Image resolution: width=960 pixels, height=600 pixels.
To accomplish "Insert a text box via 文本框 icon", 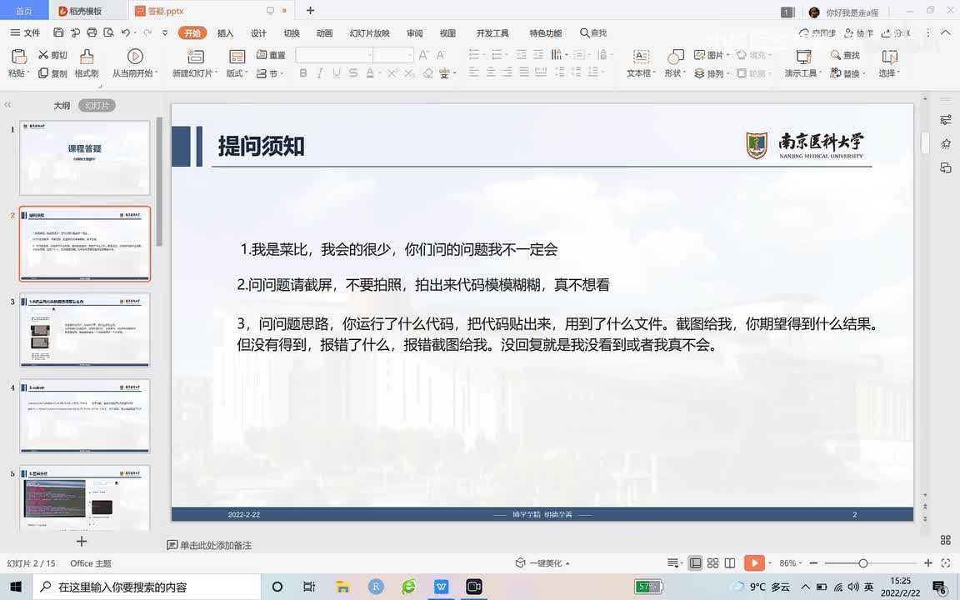I will pos(641,57).
